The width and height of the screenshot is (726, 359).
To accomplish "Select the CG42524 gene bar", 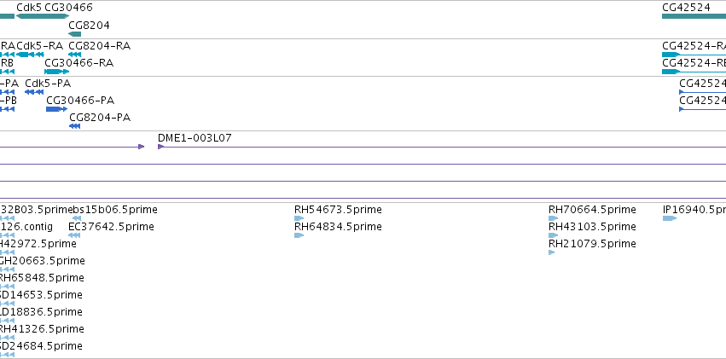I will click(x=694, y=16).
